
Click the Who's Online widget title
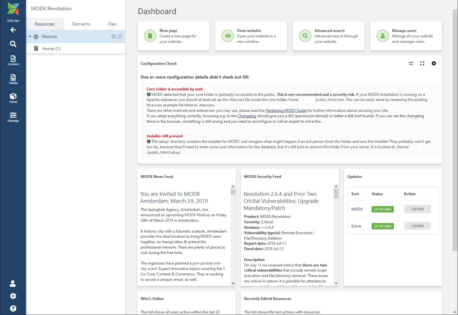(152, 299)
